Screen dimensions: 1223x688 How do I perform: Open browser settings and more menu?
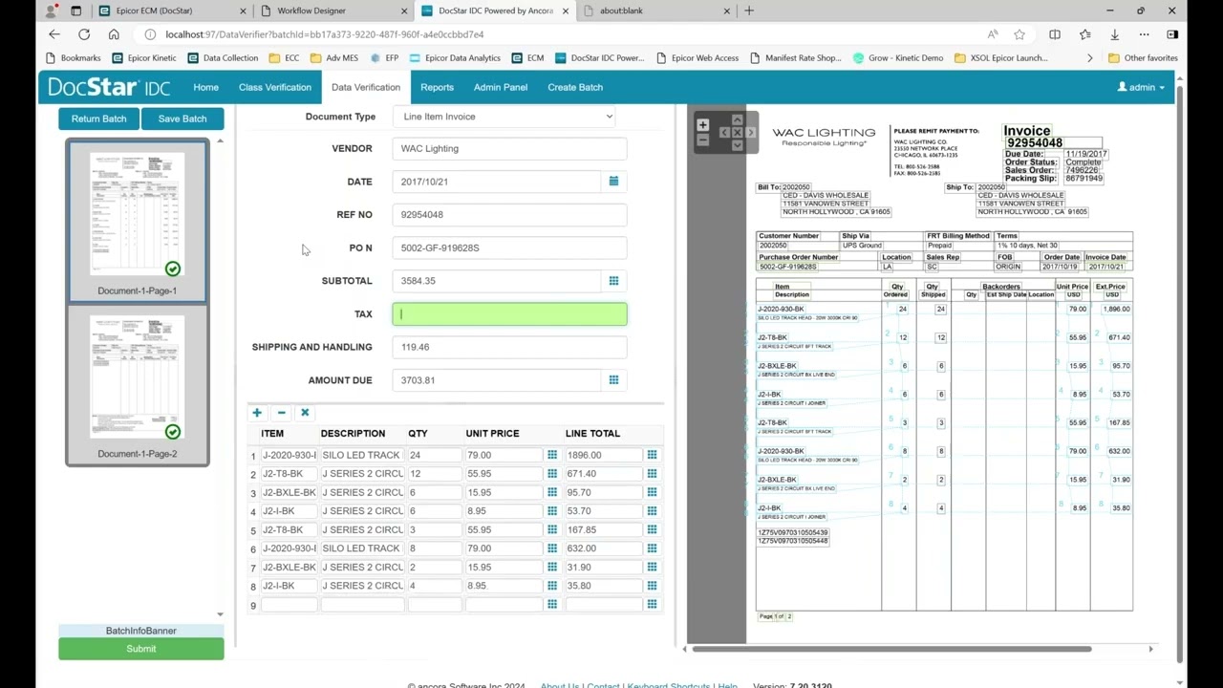coord(1145,34)
